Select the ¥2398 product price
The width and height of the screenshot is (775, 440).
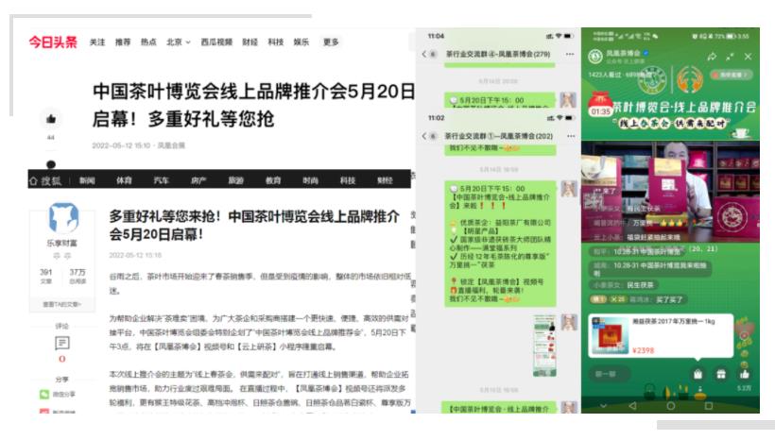coord(643,350)
